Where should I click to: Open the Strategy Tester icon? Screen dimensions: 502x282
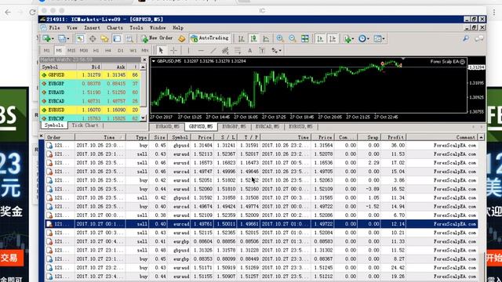tap(129, 38)
